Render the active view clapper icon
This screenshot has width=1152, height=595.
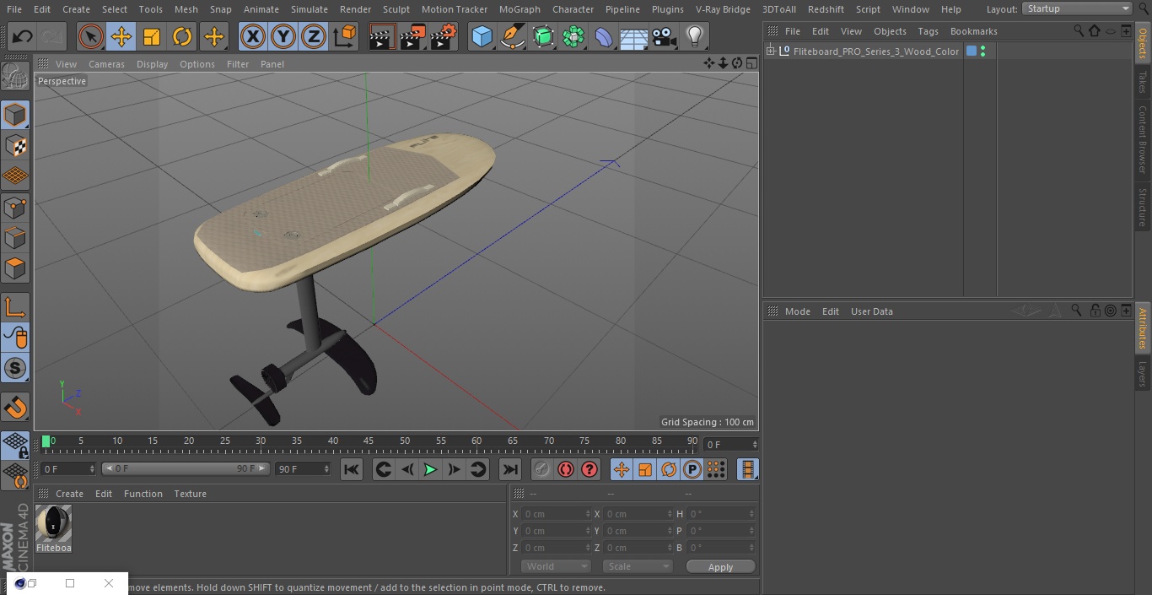point(382,36)
